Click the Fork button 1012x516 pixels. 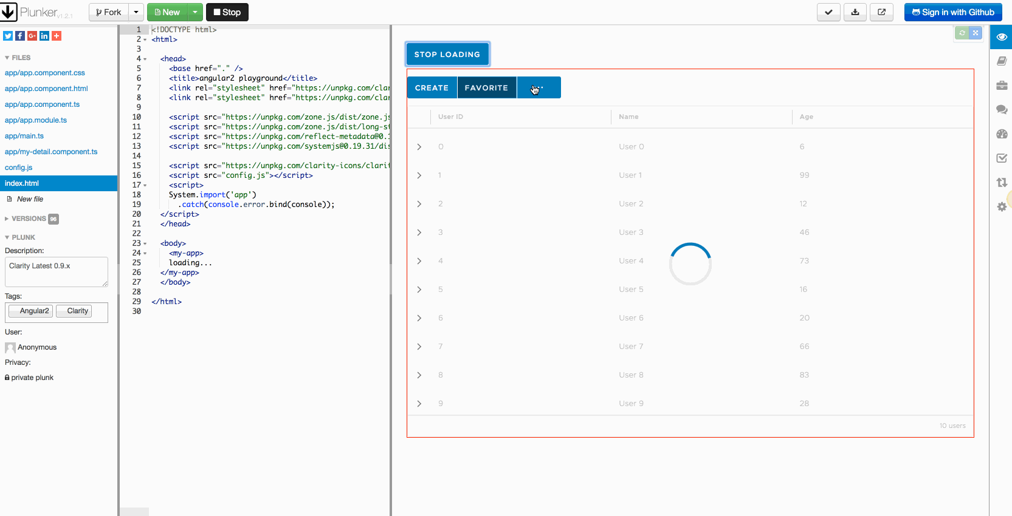109,12
